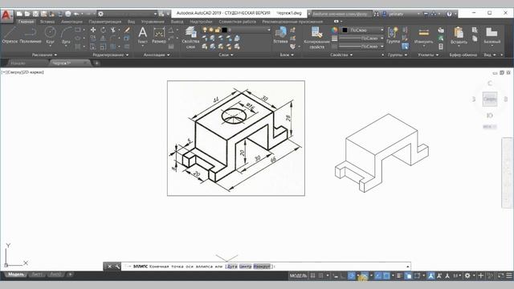Expand the Свойства panel
This screenshot has height=289, width=514.
tap(341, 55)
